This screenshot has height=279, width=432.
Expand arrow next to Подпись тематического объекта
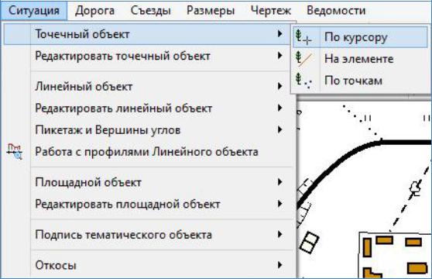[x=280, y=234]
